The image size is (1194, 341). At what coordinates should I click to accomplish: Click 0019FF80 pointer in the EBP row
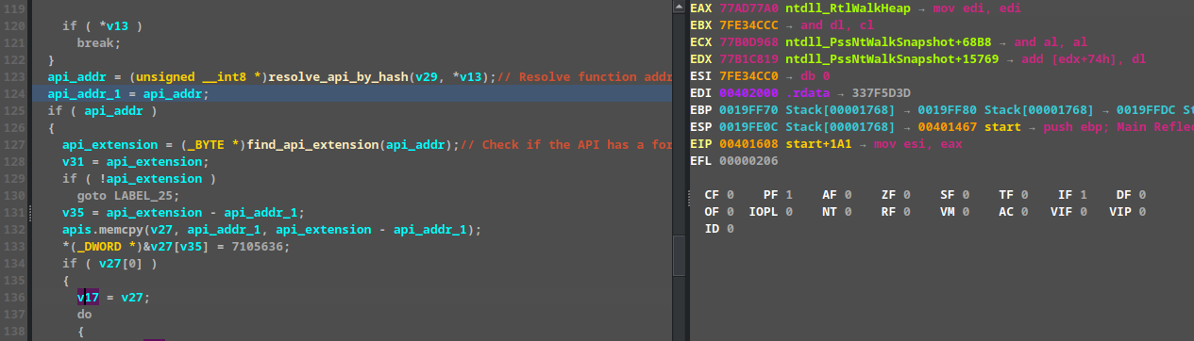948,109
